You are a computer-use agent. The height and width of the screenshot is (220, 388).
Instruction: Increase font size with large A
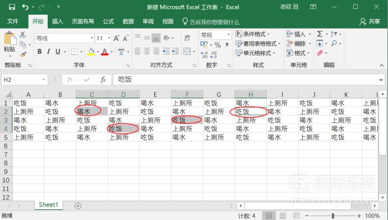coord(116,38)
